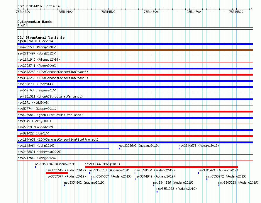Click the 78514400 ruler position label
Viewport: 261px width, 203px height.
pyautogui.click(x=66, y=12)
